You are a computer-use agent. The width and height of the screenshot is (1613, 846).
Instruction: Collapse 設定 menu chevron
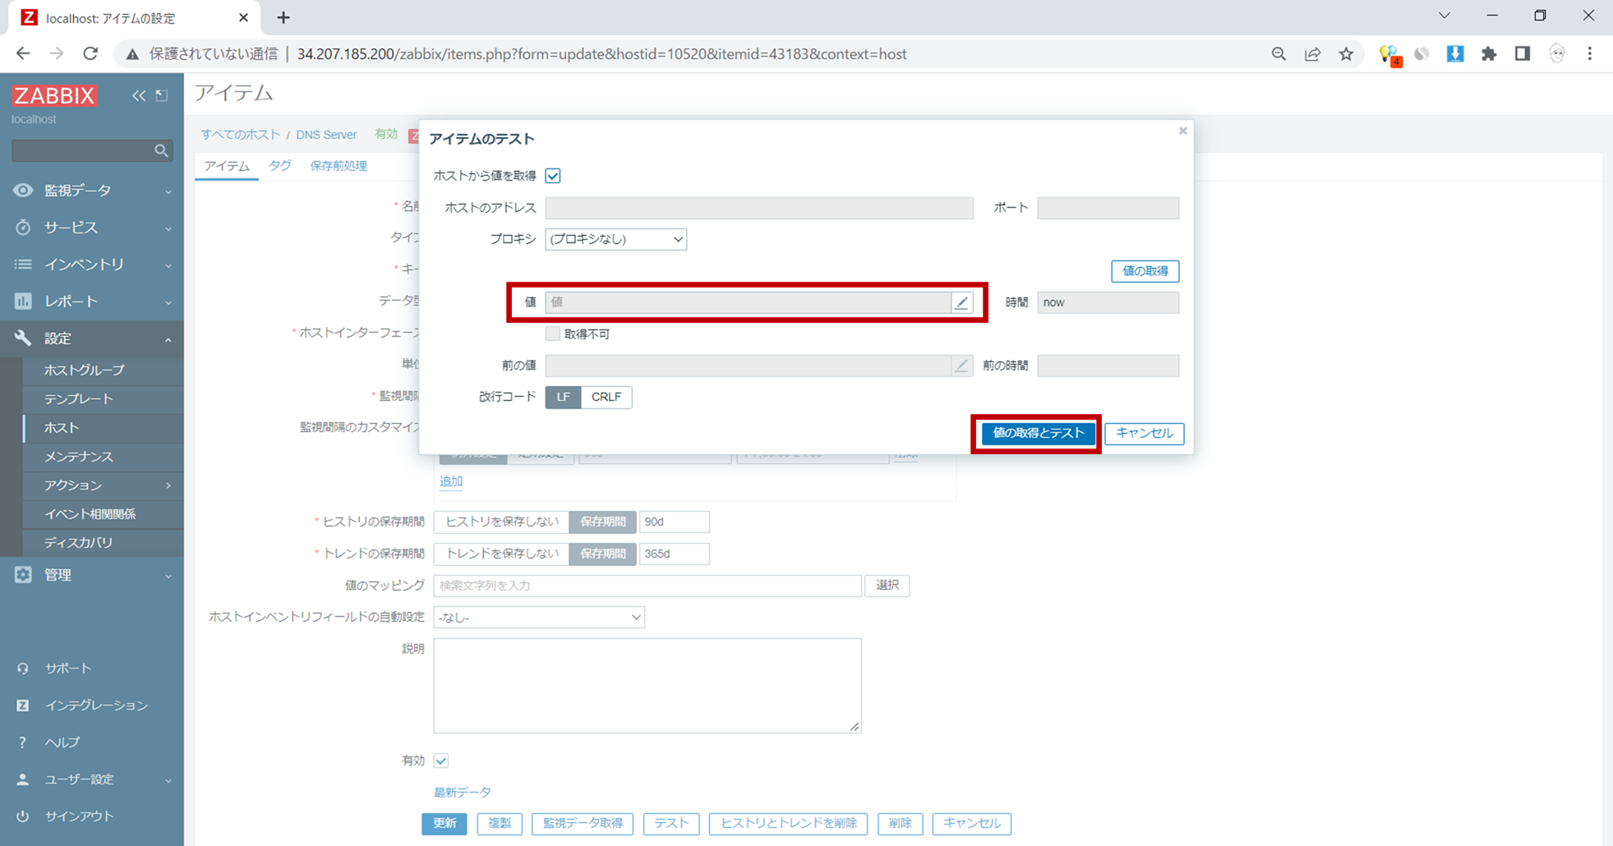click(168, 339)
